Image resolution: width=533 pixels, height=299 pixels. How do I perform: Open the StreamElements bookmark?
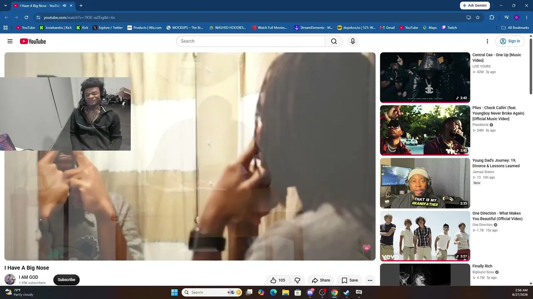[314, 28]
